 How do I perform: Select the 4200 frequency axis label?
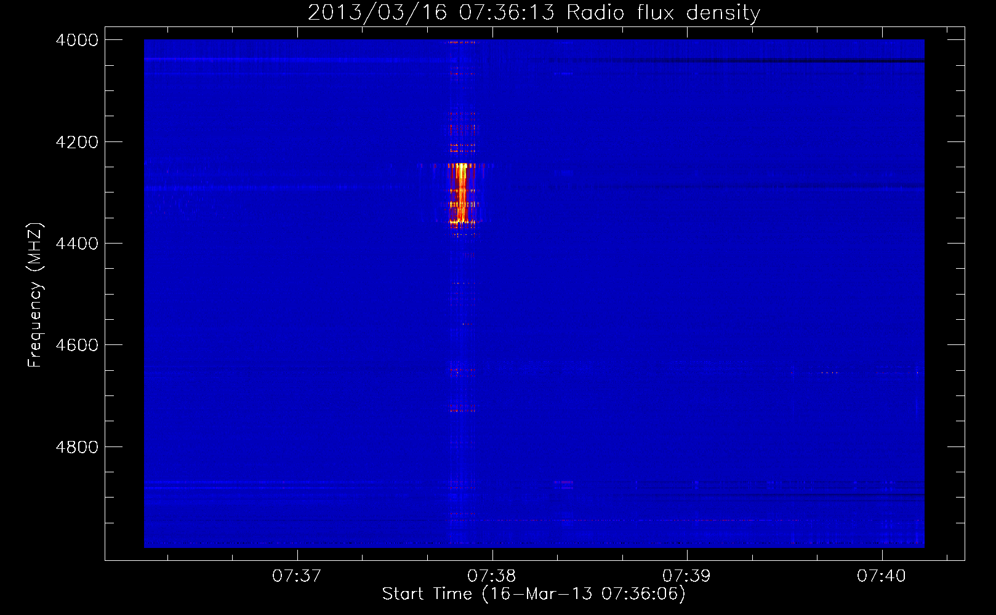[77, 142]
